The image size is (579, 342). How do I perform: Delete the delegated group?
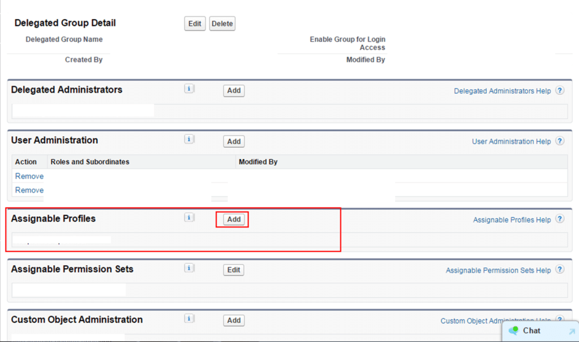222,24
